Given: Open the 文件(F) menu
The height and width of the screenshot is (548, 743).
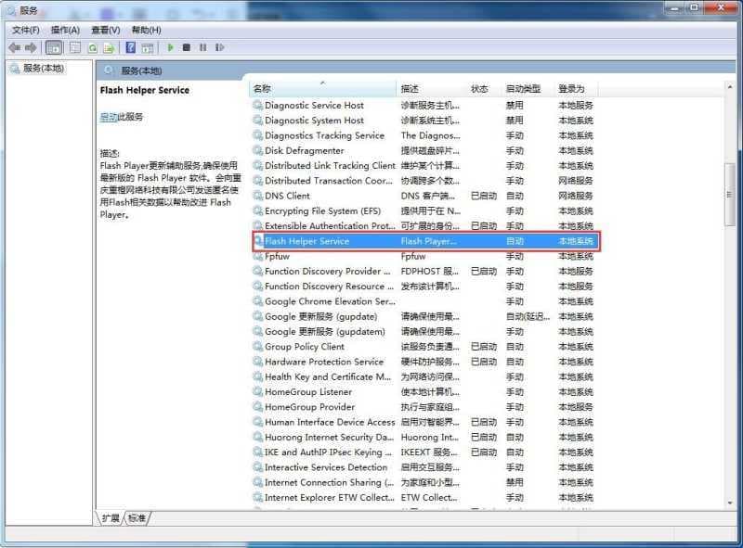Looking at the screenshot, I should click(25, 30).
